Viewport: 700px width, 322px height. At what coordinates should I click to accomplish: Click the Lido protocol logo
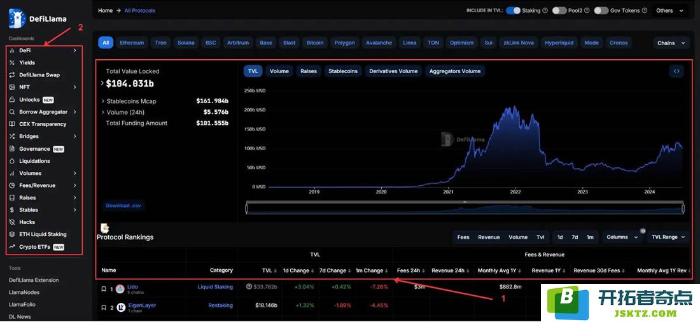coord(120,289)
